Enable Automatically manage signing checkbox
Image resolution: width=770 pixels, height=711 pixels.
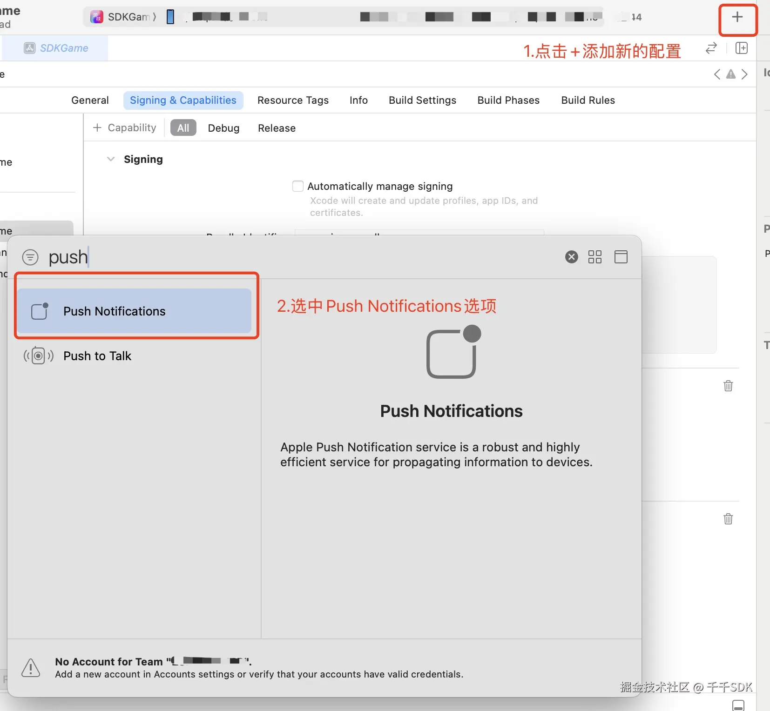[x=298, y=186]
